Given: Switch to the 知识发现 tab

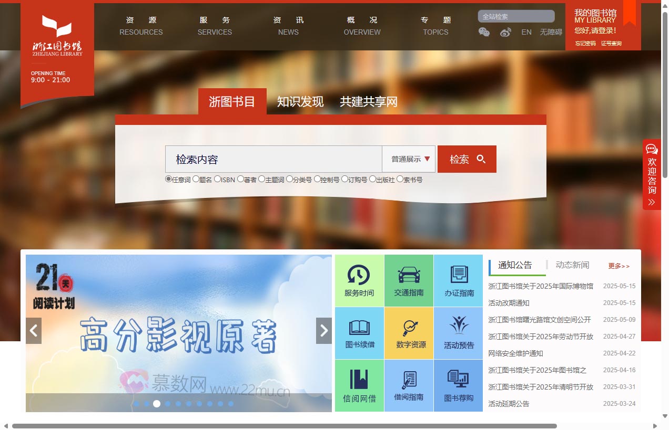Looking at the screenshot, I should click(299, 102).
